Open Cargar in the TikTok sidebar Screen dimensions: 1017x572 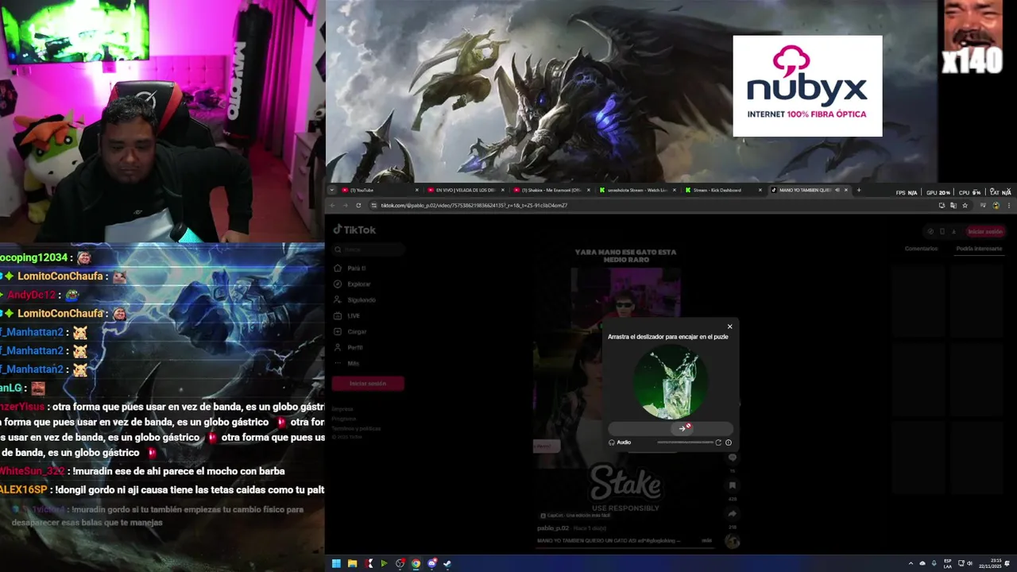pos(350,332)
